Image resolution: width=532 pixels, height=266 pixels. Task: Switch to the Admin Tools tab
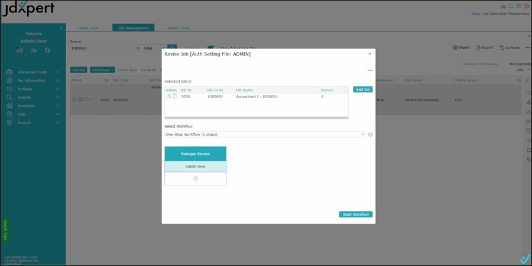coord(178,28)
